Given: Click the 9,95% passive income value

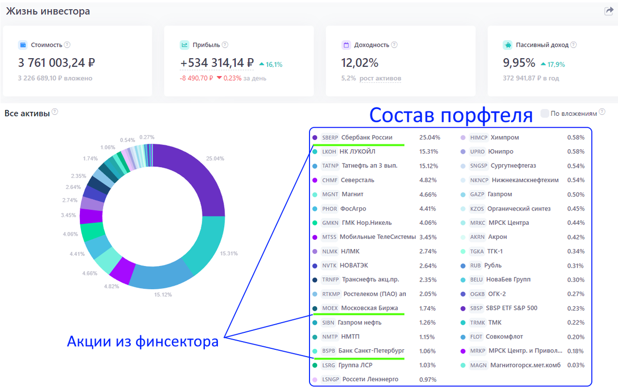Looking at the screenshot, I should [520, 63].
